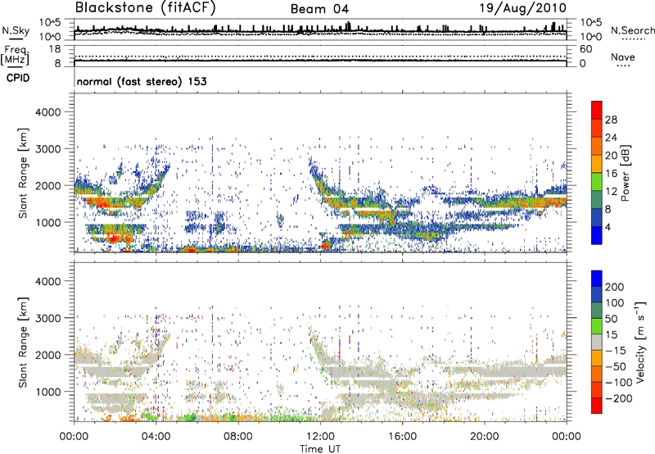
Task: Click the Time UT axis title
Action: coord(320,449)
